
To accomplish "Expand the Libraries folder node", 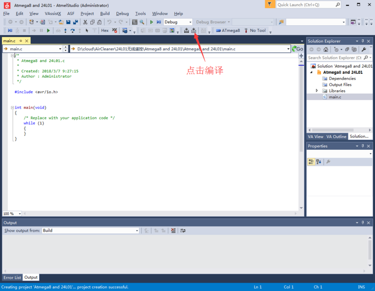I will coord(317,91).
